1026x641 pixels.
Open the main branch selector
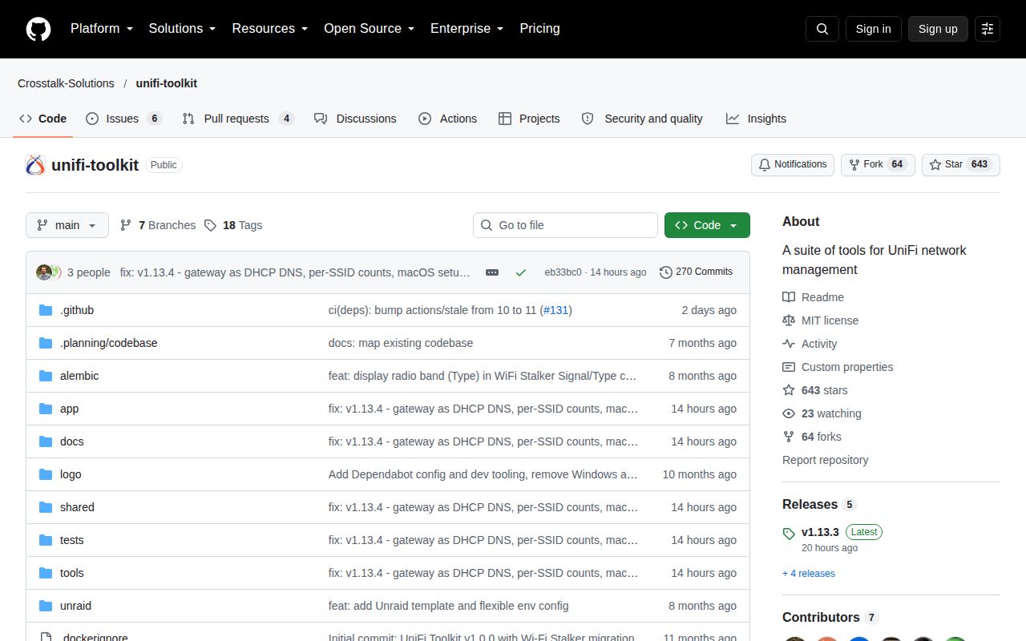point(67,225)
